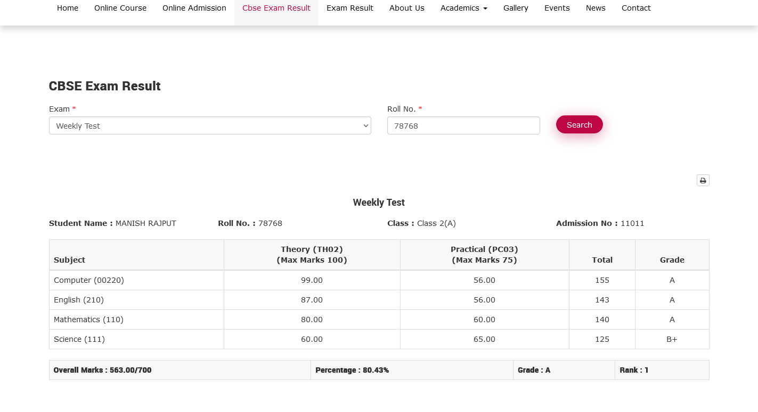Viewport: 758px width, 412px height.
Task: Open the Online Admission page
Action: [194, 8]
